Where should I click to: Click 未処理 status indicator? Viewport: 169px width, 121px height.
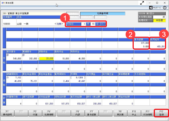pos(159,20)
